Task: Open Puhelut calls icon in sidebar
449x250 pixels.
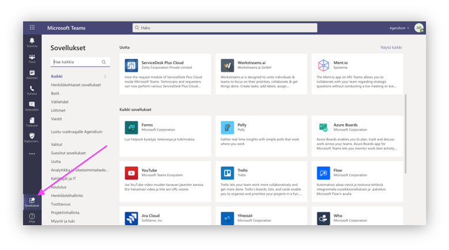Action: pyautogui.click(x=32, y=90)
